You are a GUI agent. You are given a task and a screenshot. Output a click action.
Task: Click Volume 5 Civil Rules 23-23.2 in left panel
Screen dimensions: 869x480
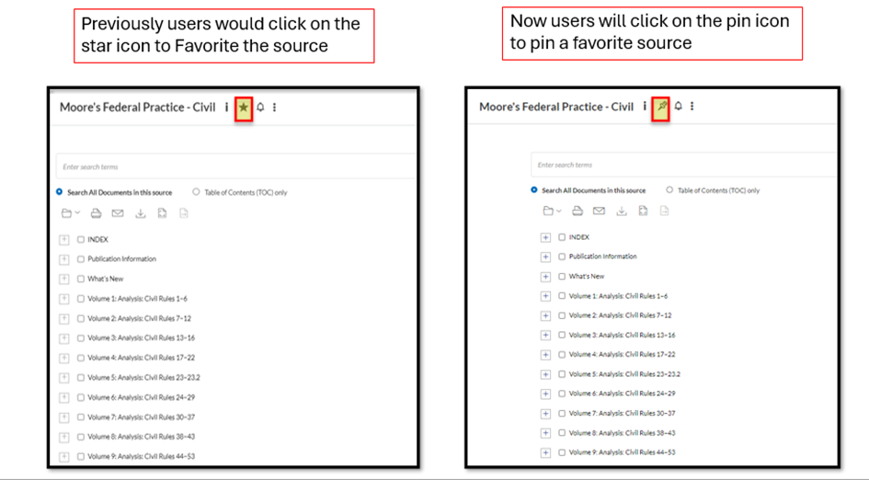pos(143,377)
